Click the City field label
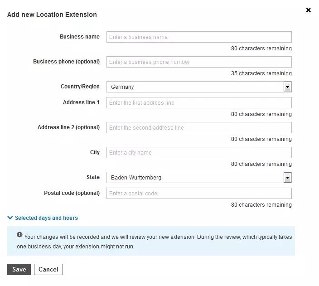 click(x=95, y=152)
